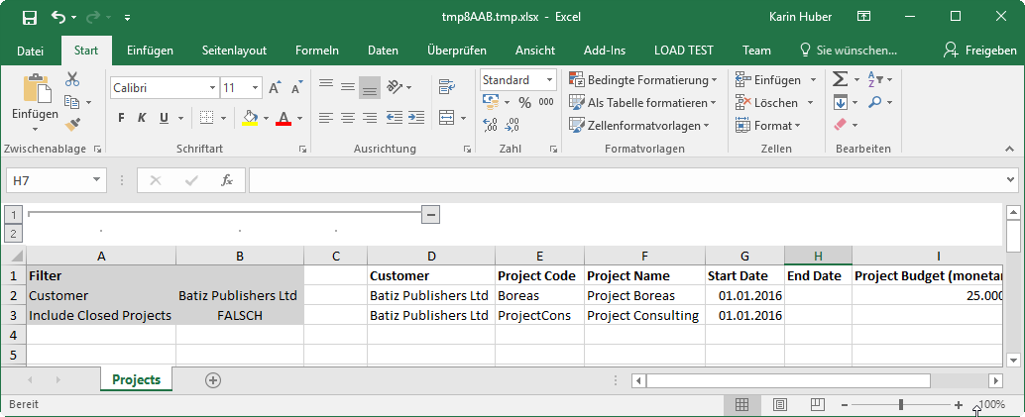Expand the Name Box dropdown
Image resolution: width=1025 pixels, height=417 pixels.
coord(96,180)
